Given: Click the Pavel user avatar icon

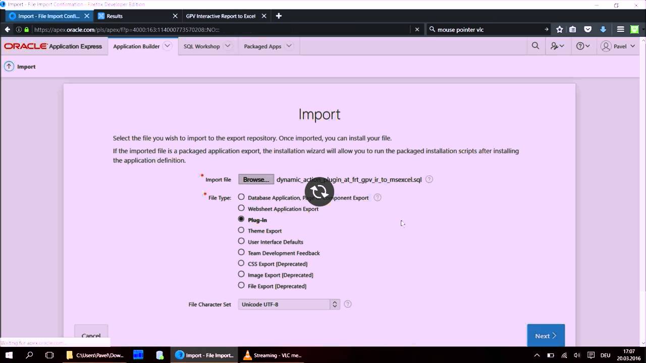Looking at the screenshot, I should point(606,46).
